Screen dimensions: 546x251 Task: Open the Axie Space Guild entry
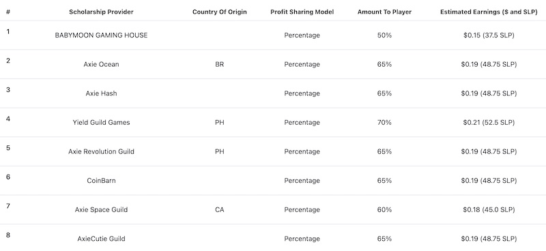click(101, 209)
